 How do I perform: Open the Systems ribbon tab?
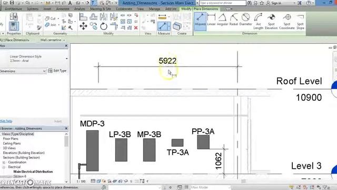(33, 9)
